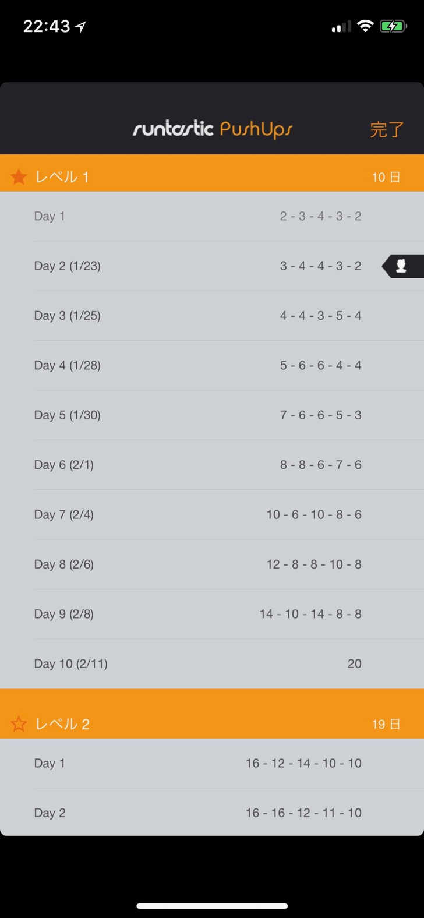
Task: Tap the 19 日 label on the レベル 2 header
Action: click(386, 724)
